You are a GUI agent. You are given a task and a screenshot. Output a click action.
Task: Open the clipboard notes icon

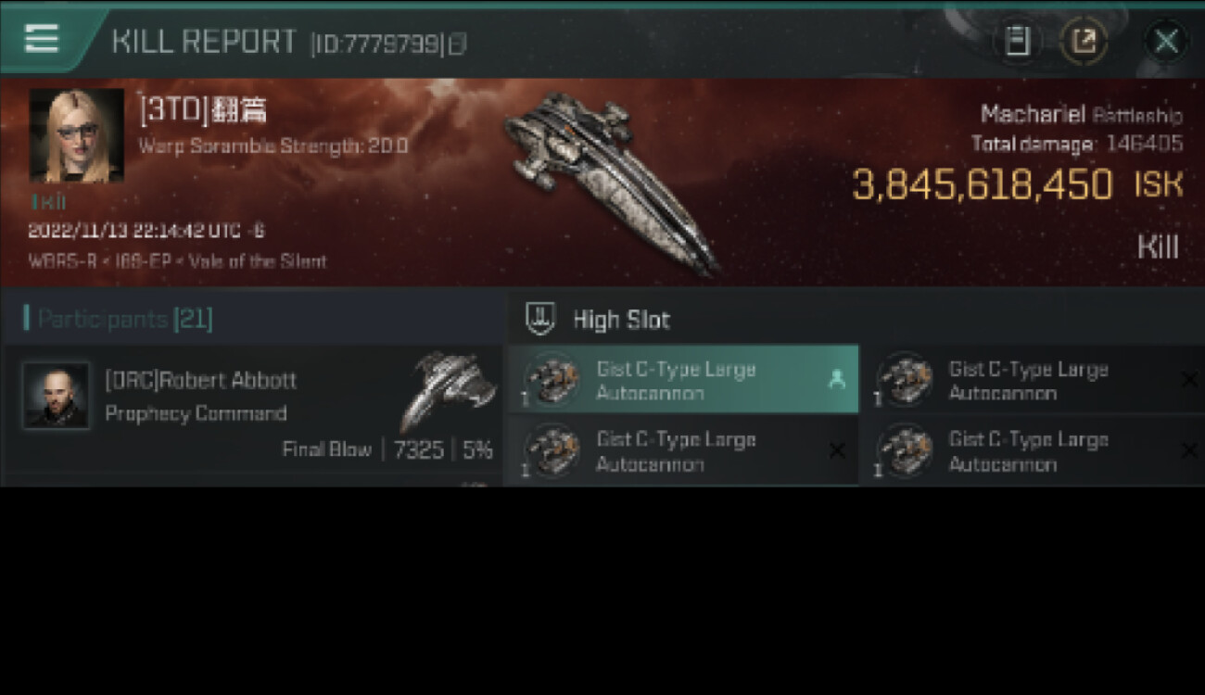(x=1017, y=42)
